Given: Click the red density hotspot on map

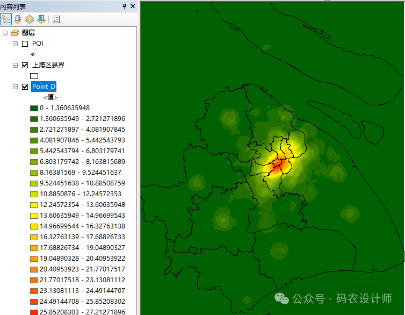Looking at the screenshot, I should [x=278, y=166].
